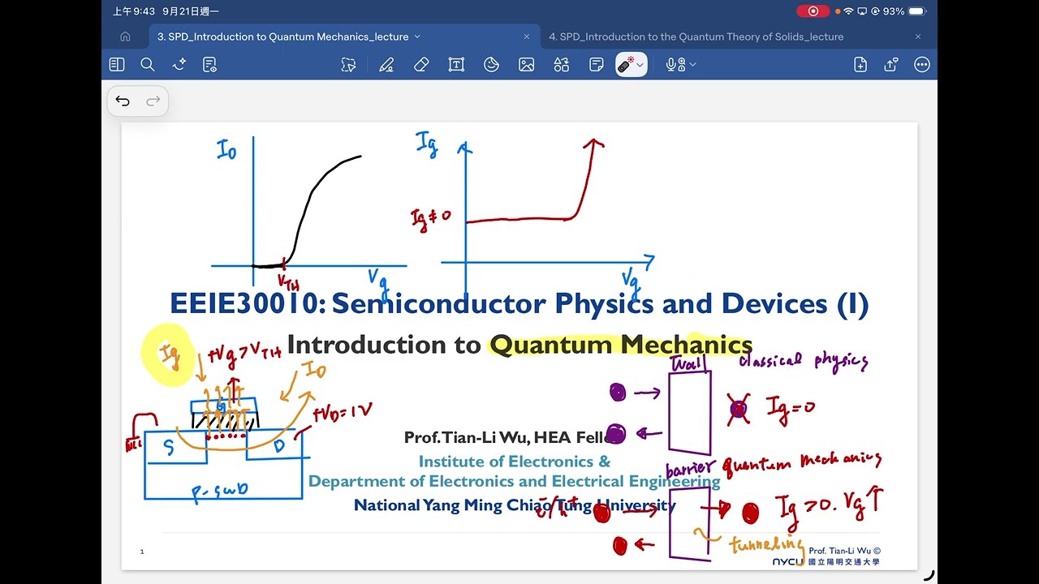Screen dimensions: 1039x584
Task: Select the Text box tool
Action: click(456, 65)
